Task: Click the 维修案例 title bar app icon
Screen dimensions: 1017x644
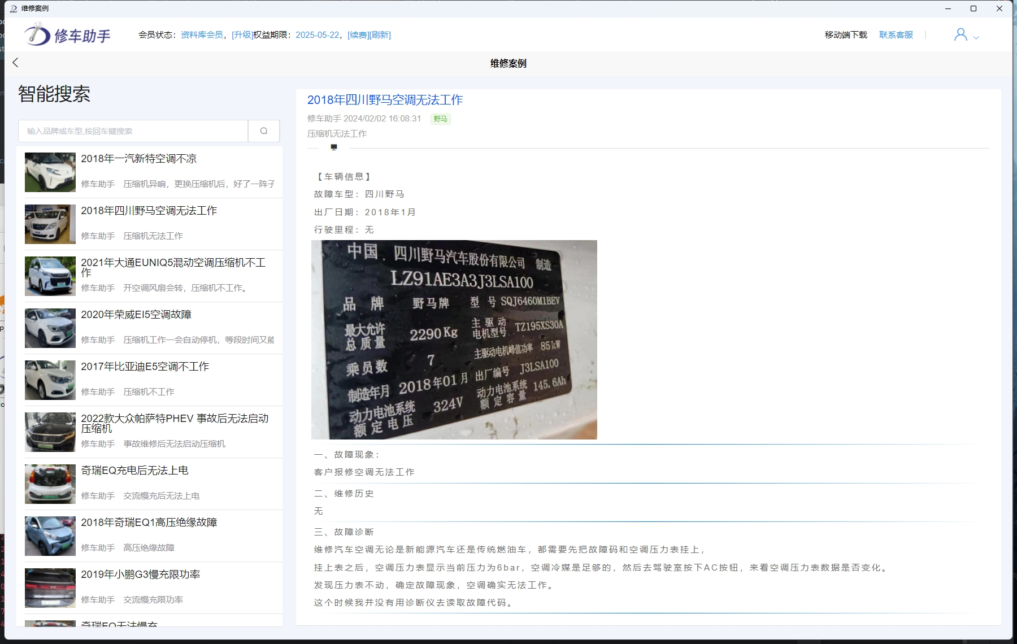Action: pos(14,8)
